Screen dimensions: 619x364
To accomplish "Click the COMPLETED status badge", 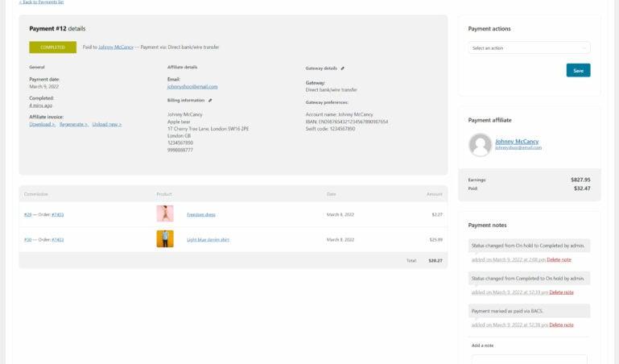I will (x=53, y=47).
